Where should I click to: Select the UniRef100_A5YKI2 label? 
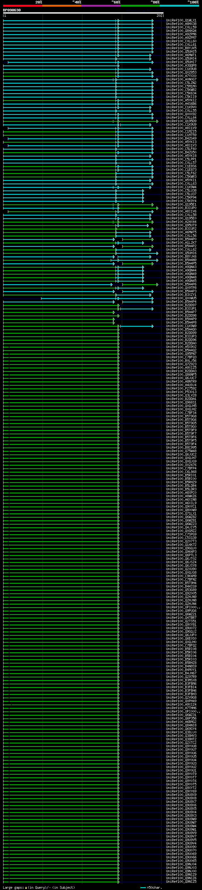[181, 100]
